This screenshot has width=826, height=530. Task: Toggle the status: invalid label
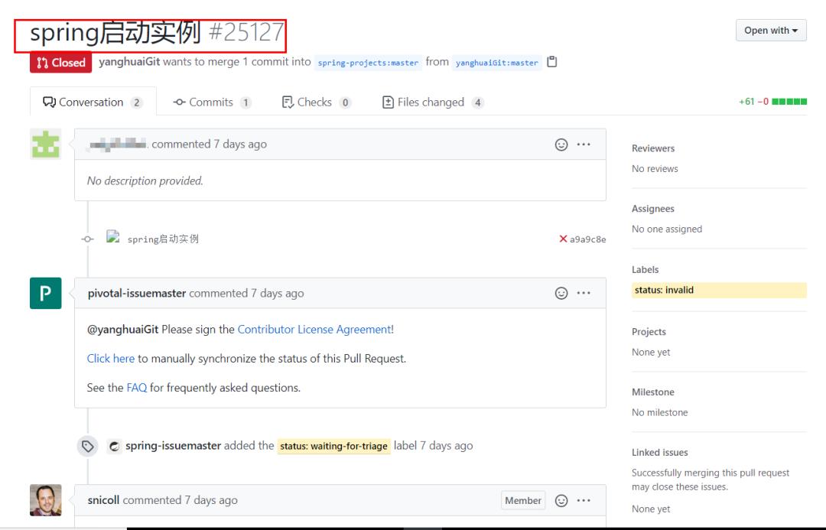tap(665, 290)
